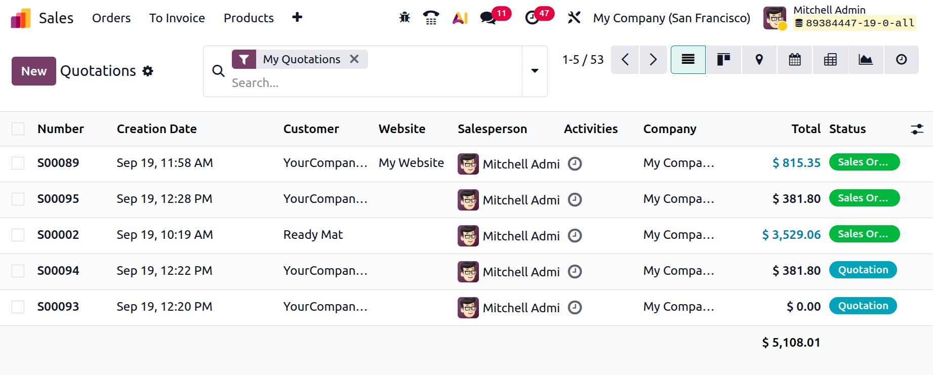Image resolution: width=933 pixels, height=375 pixels.
Task: Toggle the select-all header checkbox
Action: [18, 129]
